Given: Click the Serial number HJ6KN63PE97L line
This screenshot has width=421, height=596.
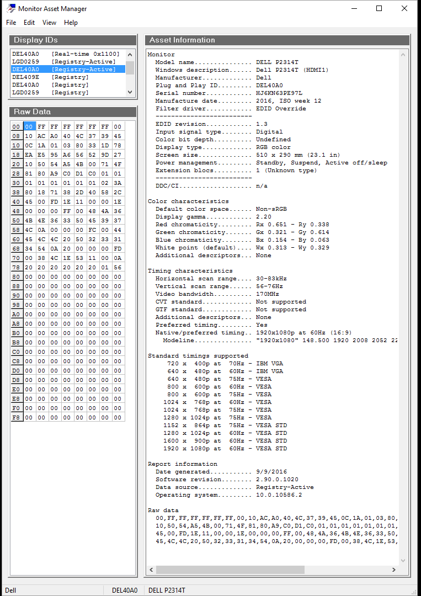Looking at the screenshot, I should point(229,93).
